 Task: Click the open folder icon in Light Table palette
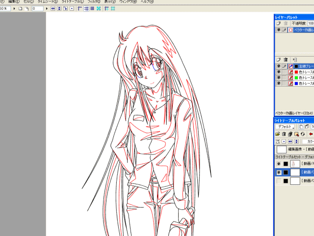pyautogui.click(x=278, y=134)
